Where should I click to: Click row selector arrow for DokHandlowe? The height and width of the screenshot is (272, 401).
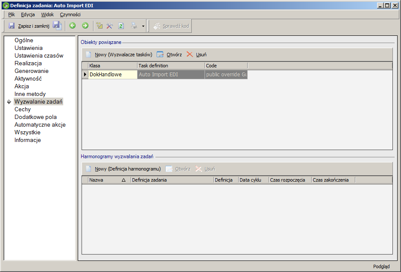pos(85,75)
